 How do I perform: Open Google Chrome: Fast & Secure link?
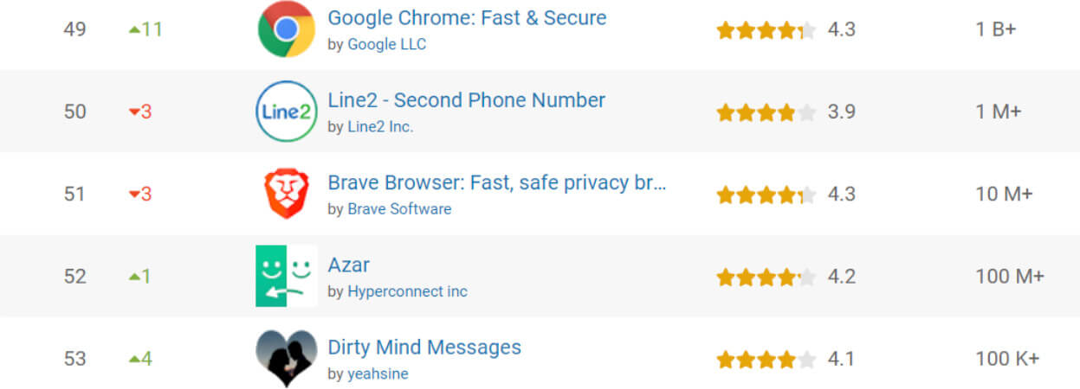pos(467,17)
